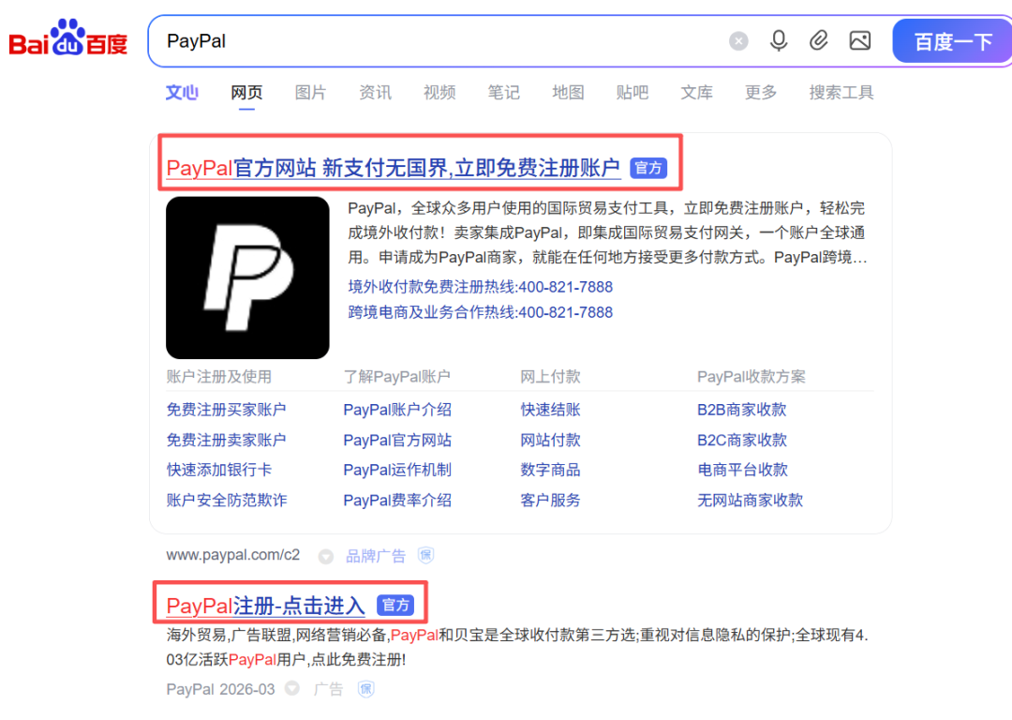Click the 账户注册及使用 column heading

[x=218, y=377]
